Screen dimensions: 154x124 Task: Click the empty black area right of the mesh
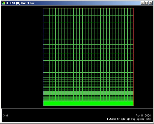coord(143,57)
